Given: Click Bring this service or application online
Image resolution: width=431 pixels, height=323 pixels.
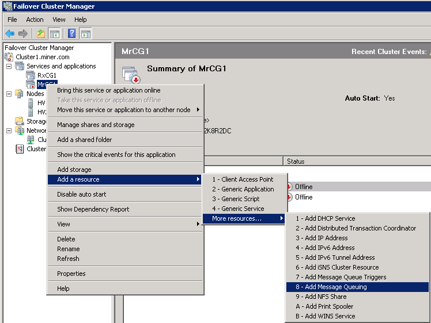Looking at the screenshot, I should tap(108, 90).
